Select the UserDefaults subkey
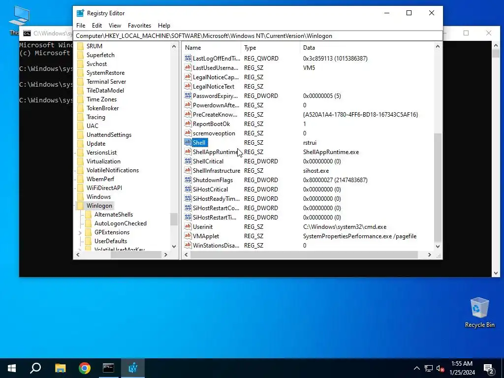 click(111, 241)
